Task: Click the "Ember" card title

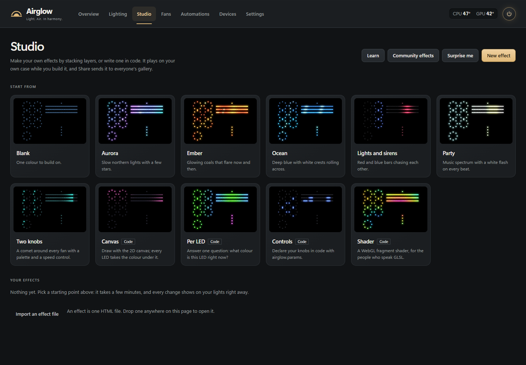Action: point(195,153)
